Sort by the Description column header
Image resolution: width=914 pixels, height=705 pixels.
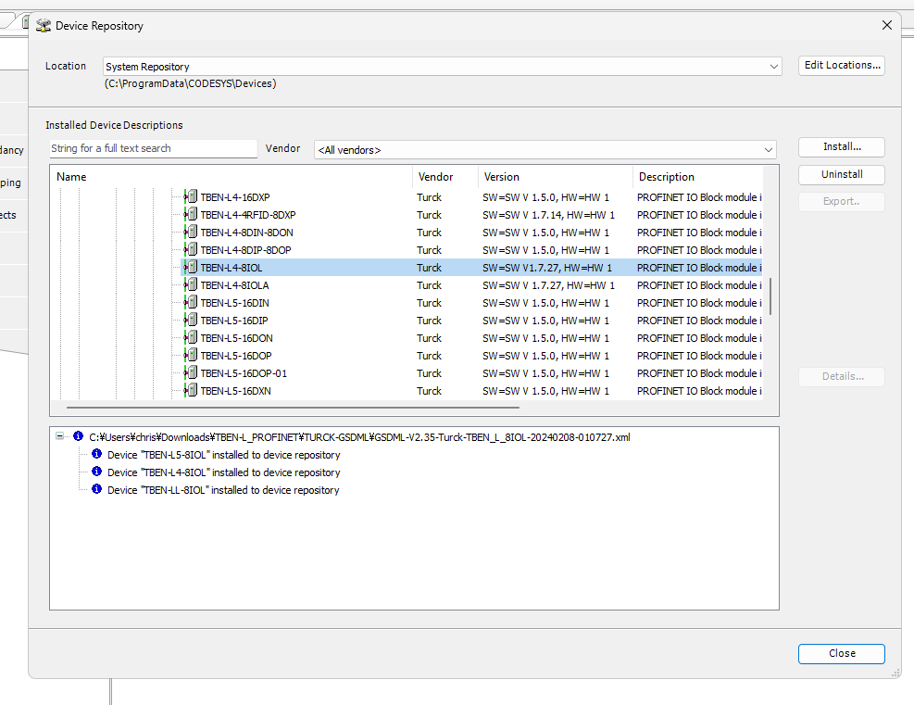click(697, 177)
